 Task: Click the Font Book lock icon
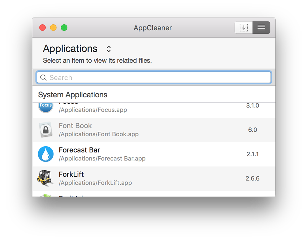pyautogui.click(x=46, y=129)
